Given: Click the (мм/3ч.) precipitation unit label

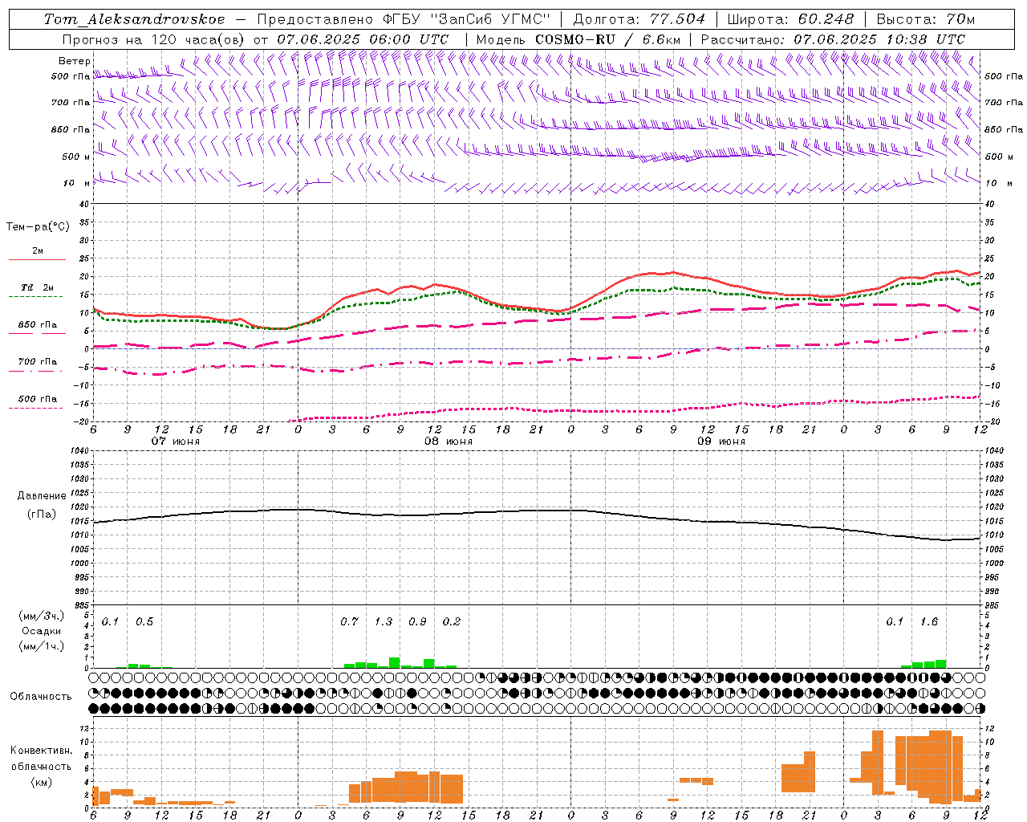Looking at the screenshot, I should [x=41, y=616].
